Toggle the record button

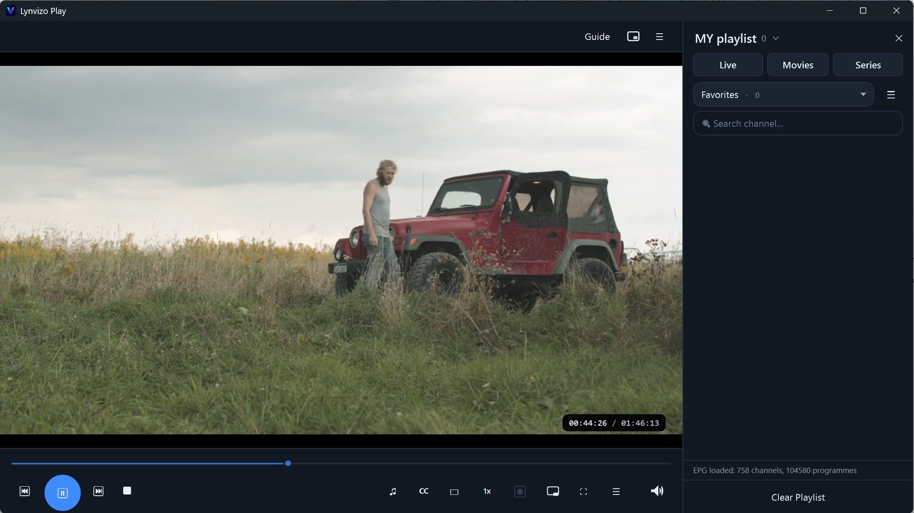point(520,491)
